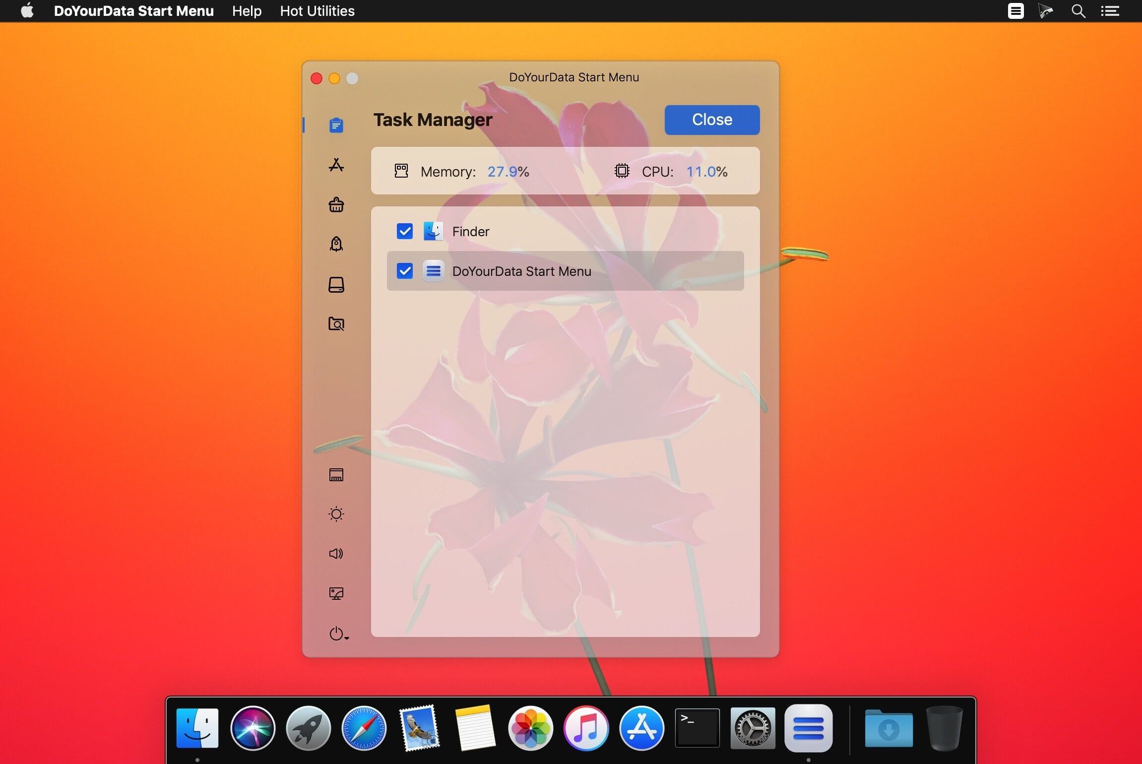Open the Hot Utilities menu
This screenshot has height=764, width=1142.
click(x=317, y=11)
